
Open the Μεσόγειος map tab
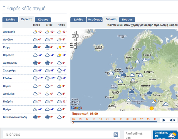click(x=95, y=19)
